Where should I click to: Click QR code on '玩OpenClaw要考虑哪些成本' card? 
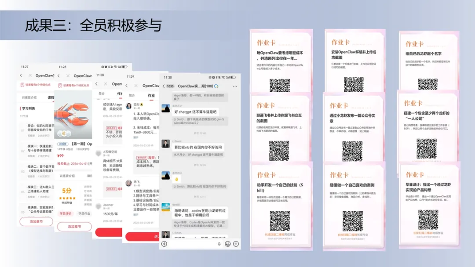point(280,85)
